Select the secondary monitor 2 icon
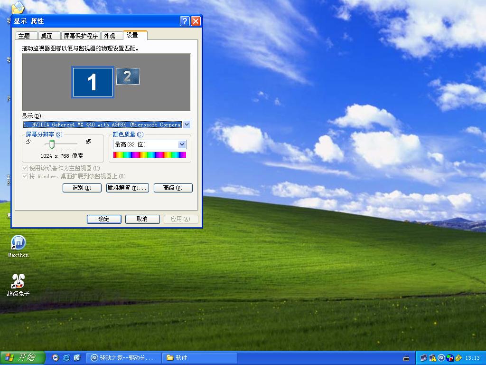Image resolution: width=486 pixels, height=365 pixels. (x=128, y=77)
